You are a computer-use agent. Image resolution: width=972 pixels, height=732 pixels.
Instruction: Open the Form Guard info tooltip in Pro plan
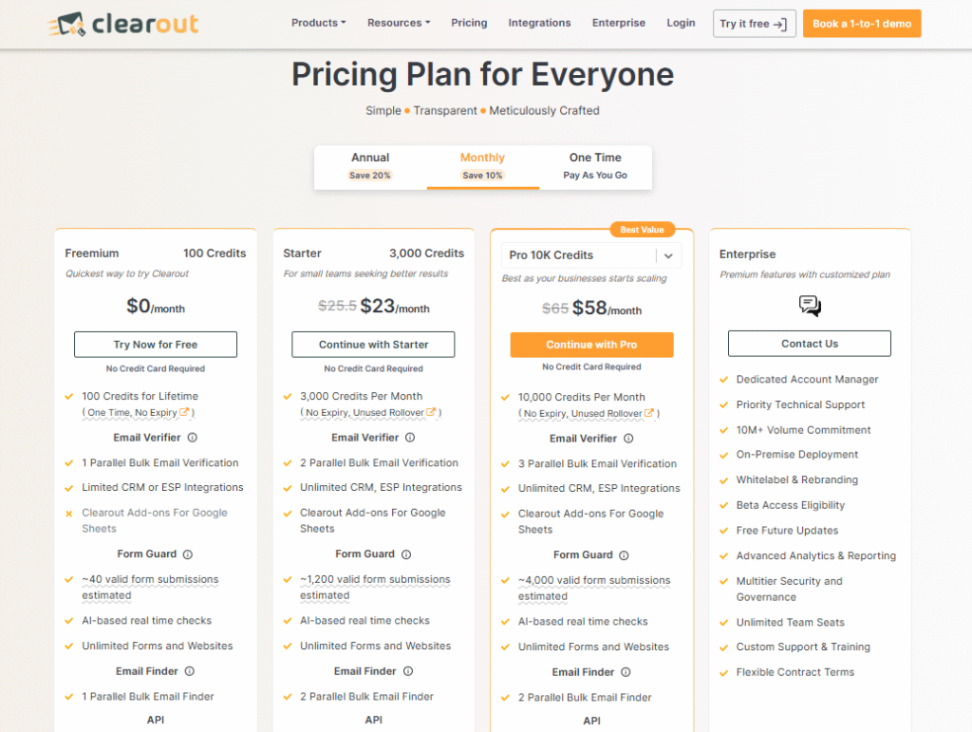(624, 554)
